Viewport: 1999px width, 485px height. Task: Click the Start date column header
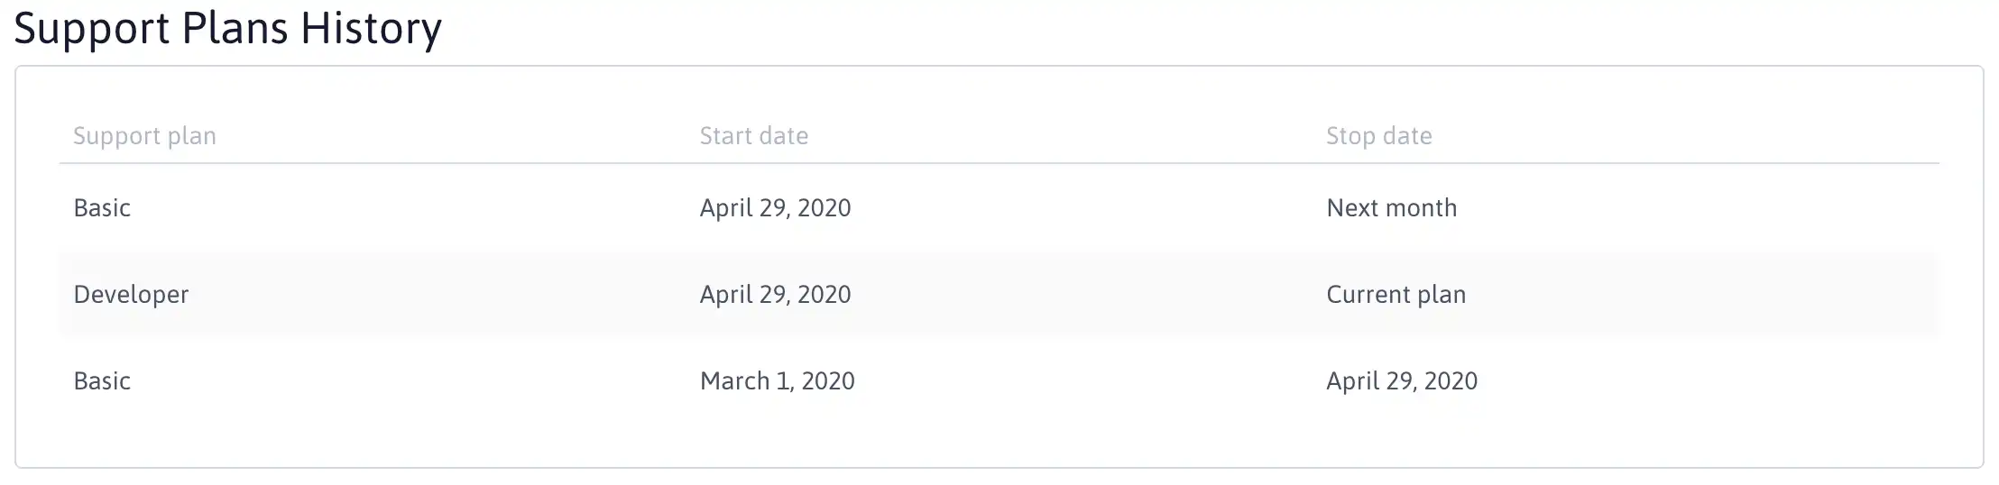coord(754,136)
